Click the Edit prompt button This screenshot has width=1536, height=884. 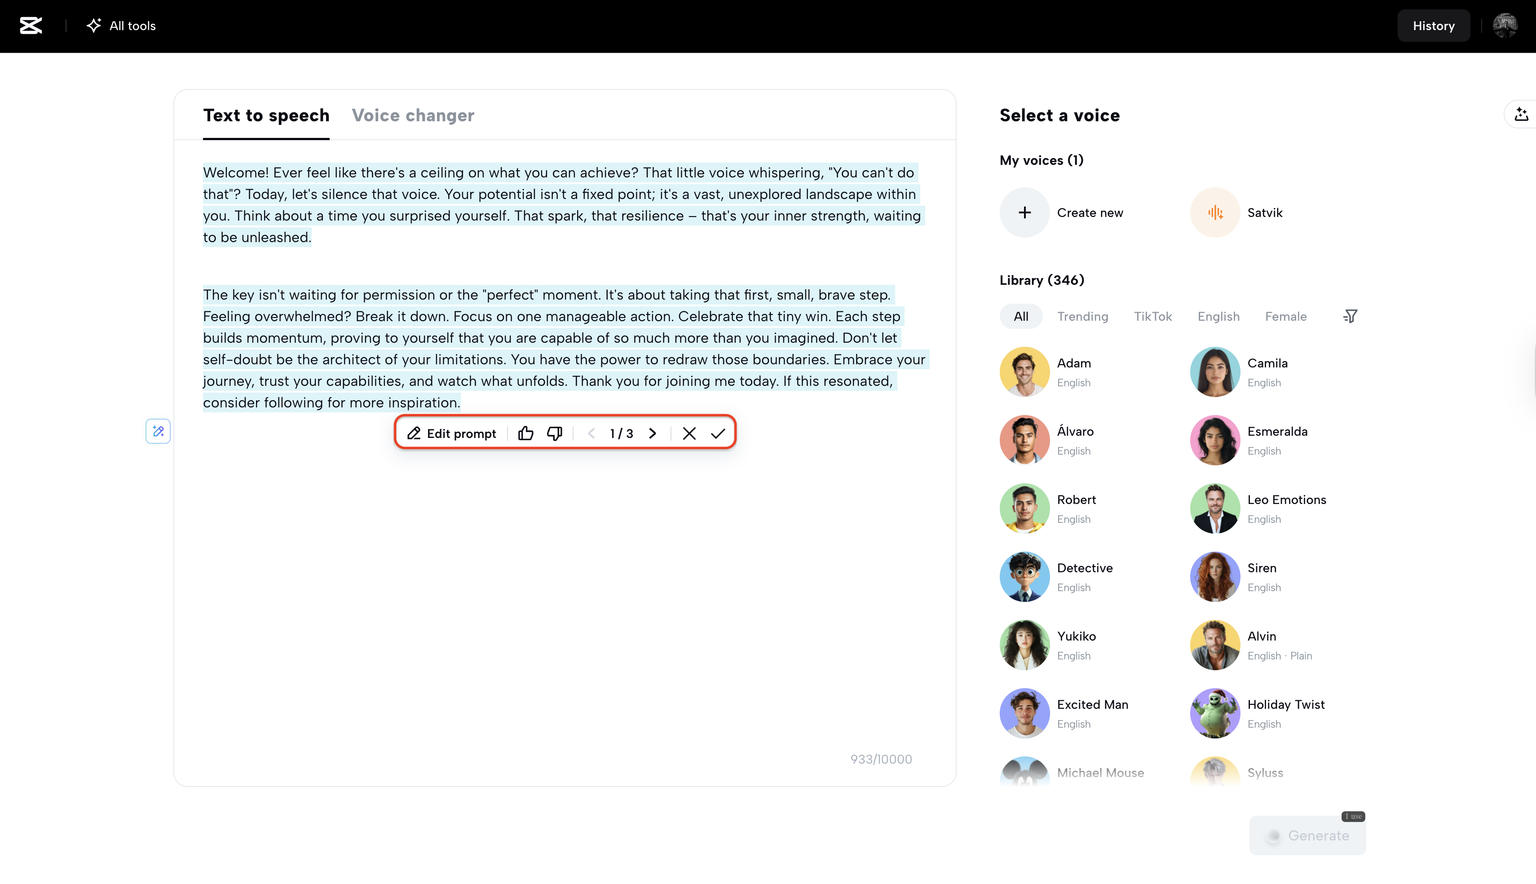[x=452, y=433]
